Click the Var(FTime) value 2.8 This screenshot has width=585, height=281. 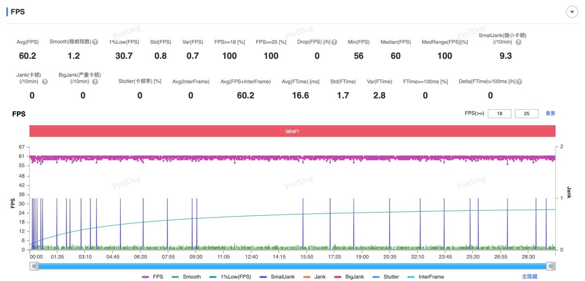379,96
